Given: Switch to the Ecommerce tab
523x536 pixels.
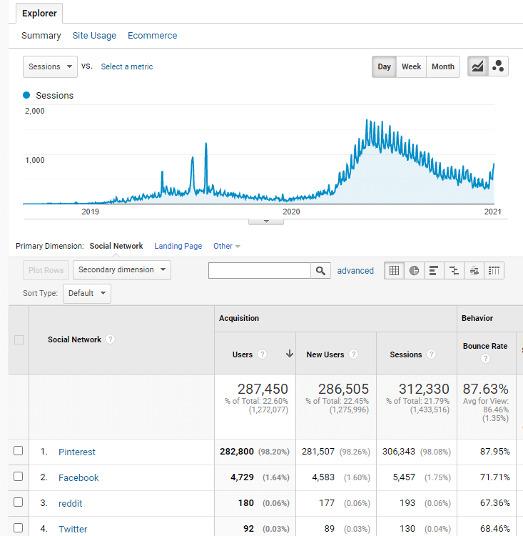Looking at the screenshot, I should click(x=152, y=36).
